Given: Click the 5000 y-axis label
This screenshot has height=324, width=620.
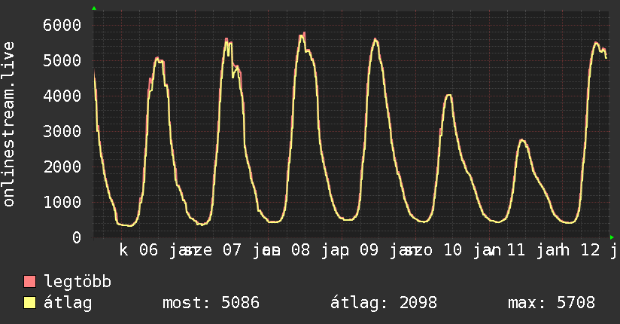Looking at the screenshot, I should (62, 60).
